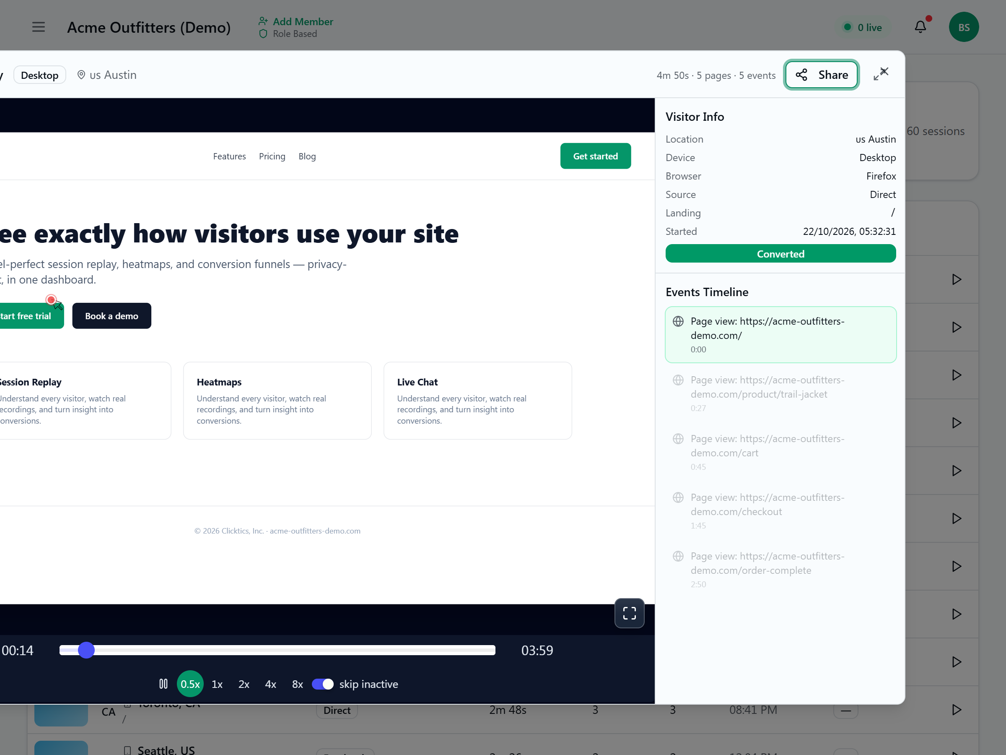This screenshot has width=1006, height=755.
Task: Open the BS user avatar menu
Action: [x=964, y=27]
